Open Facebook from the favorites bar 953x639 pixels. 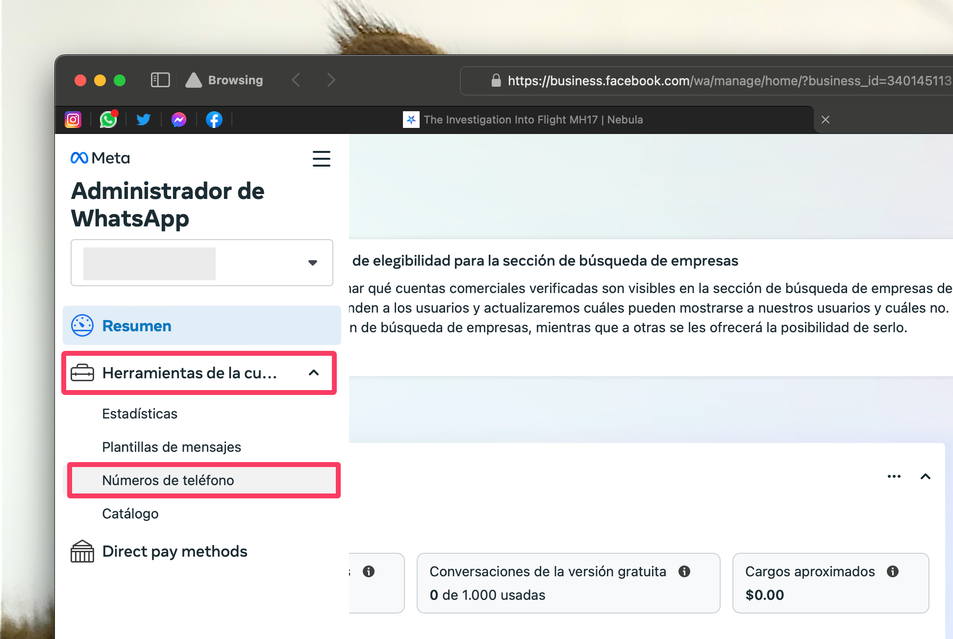[x=214, y=119]
